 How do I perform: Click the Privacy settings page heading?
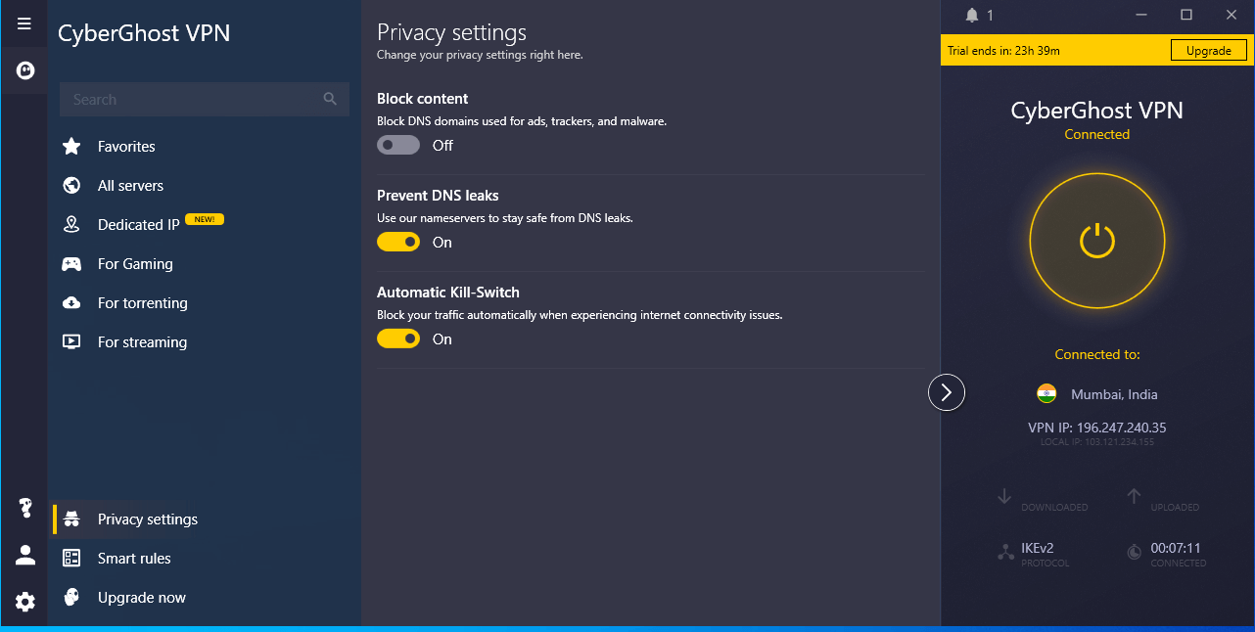tap(451, 33)
